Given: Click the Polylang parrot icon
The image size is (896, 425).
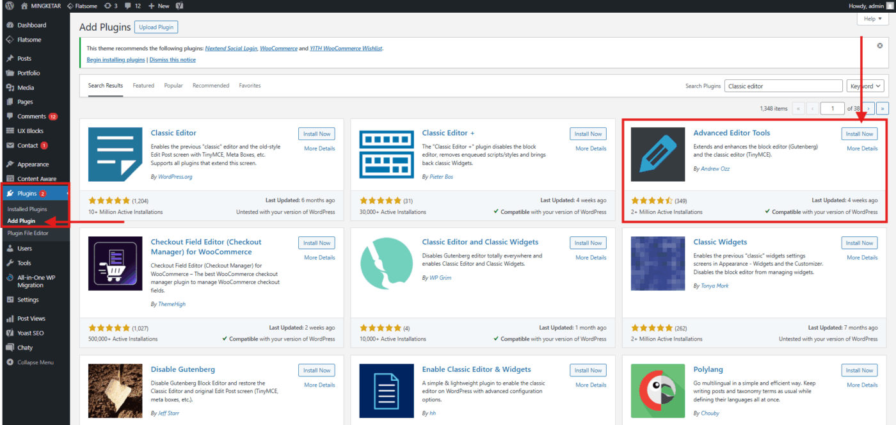Looking at the screenshot, I should [x=657, y=390].
